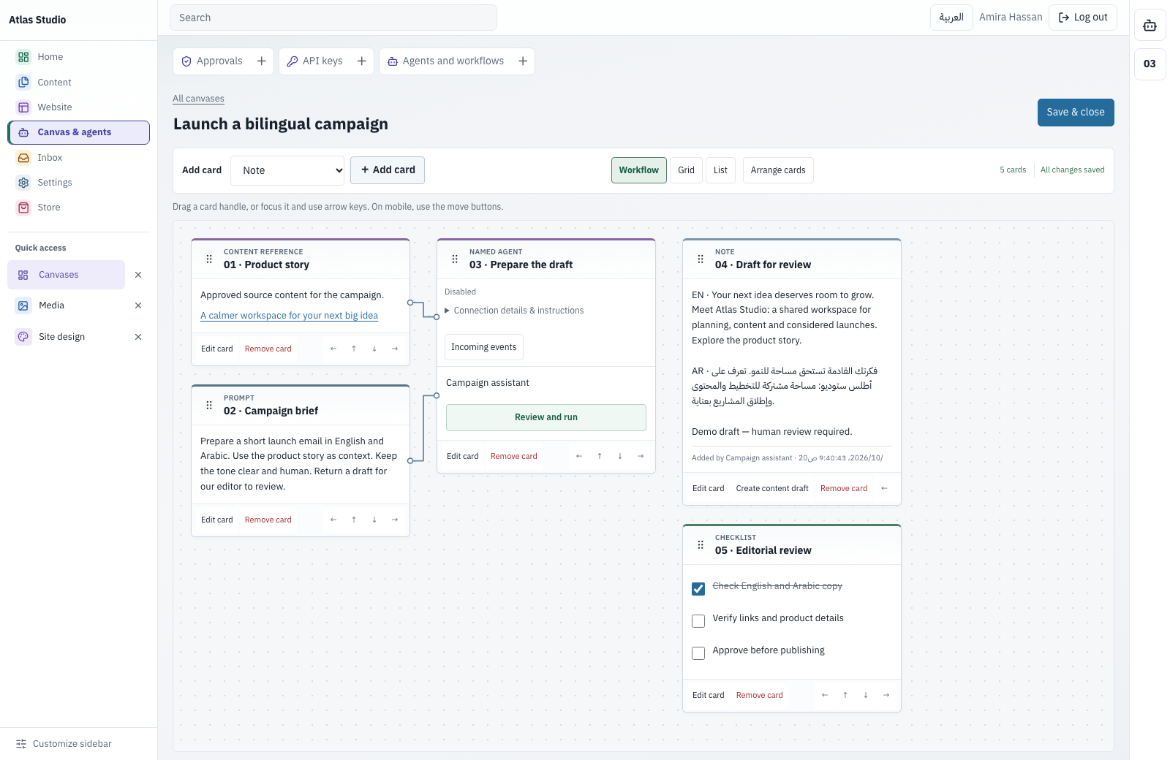Move Draft for review card left with arrow
The image size is (1170, 760).
click(884, 488)
